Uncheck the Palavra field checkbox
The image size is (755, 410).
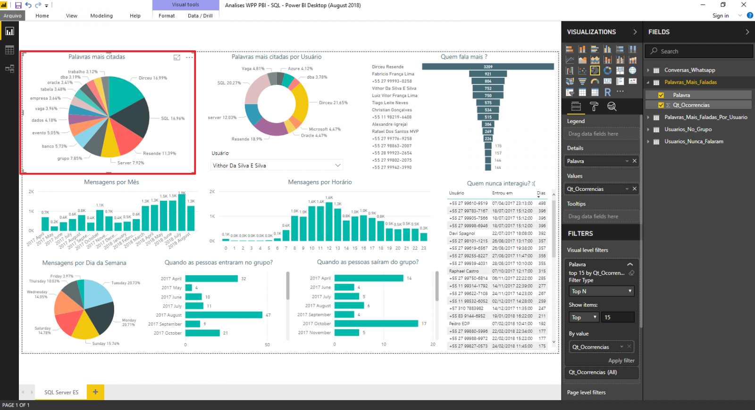pos(661,95)
